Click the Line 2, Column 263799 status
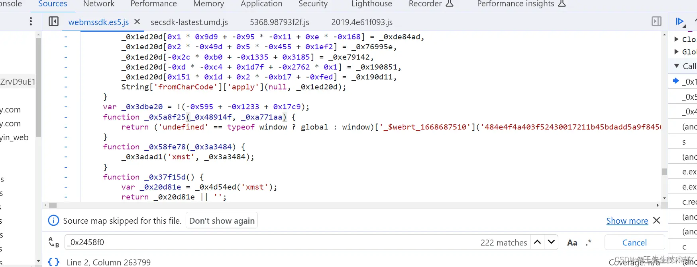This screenshot has width=697, height=267. click(108, 262)
